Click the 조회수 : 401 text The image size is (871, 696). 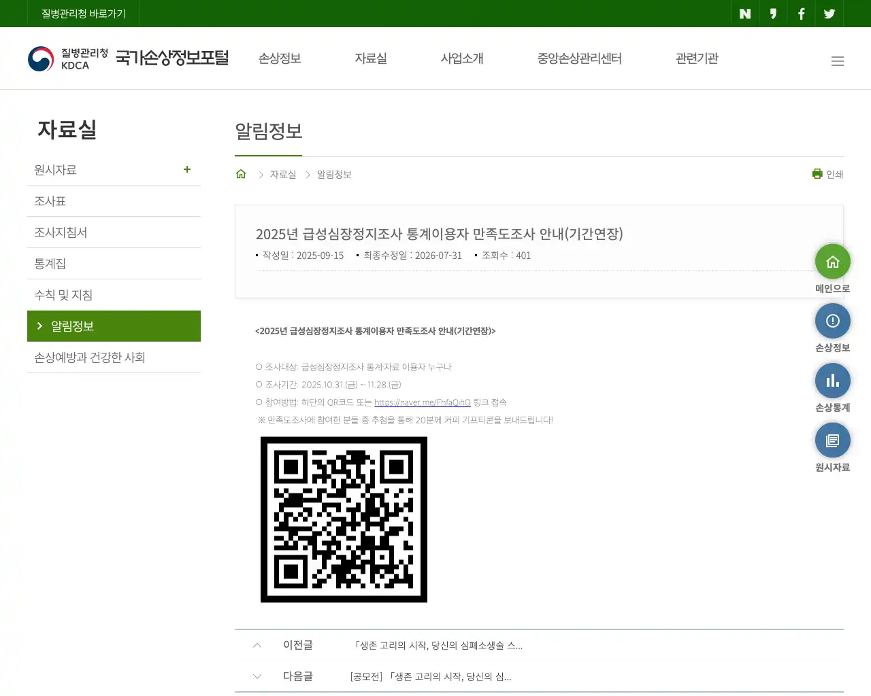pyautogui.click(x=506, y=256)
